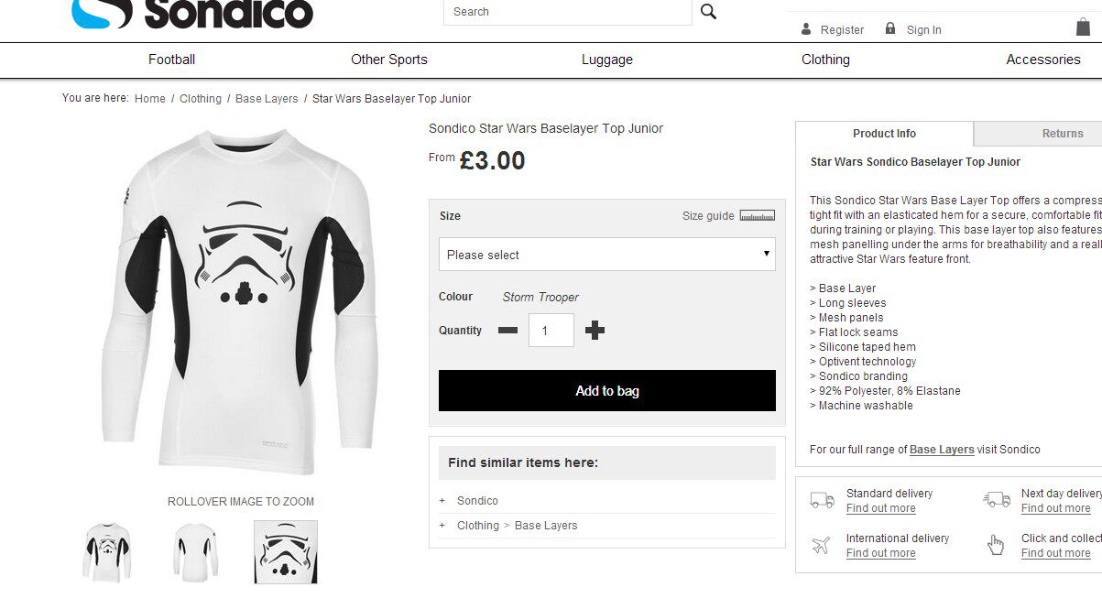
Task: Click the Sondico logo
Action: [192, 13]
